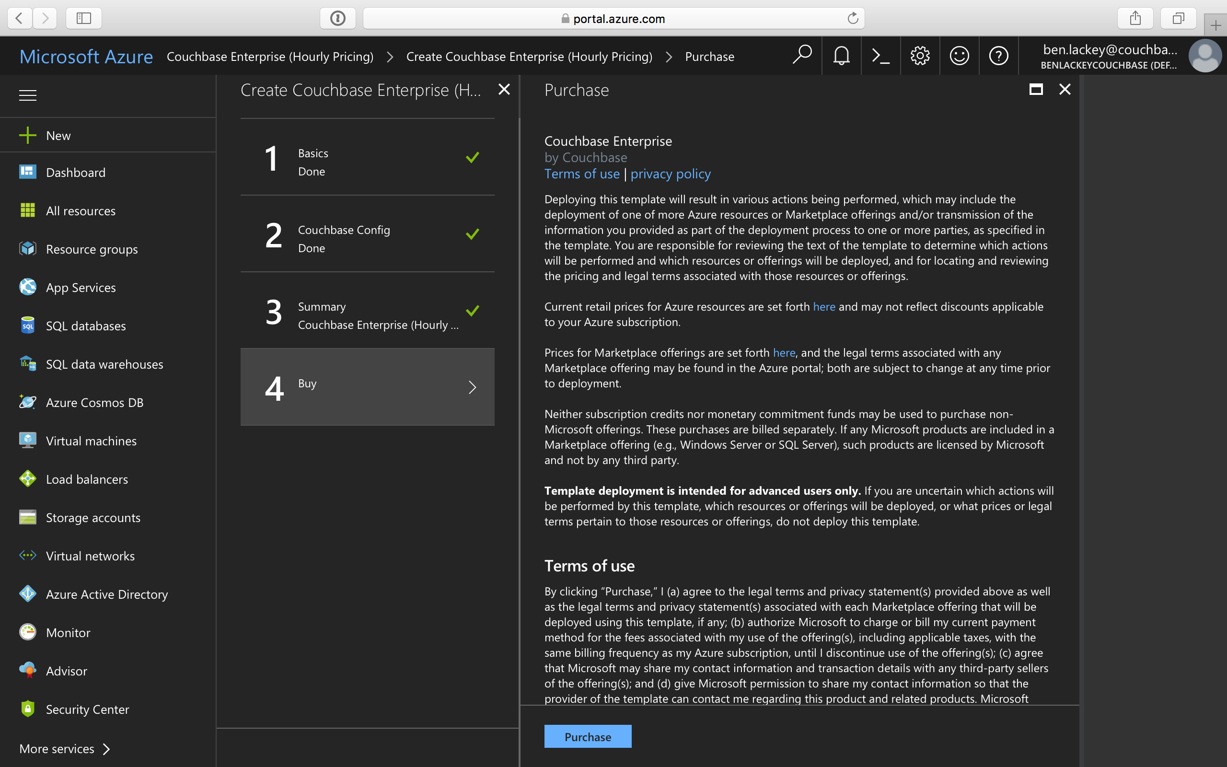Click the account avatar

pyautogui.click(x=1205, y=56)
